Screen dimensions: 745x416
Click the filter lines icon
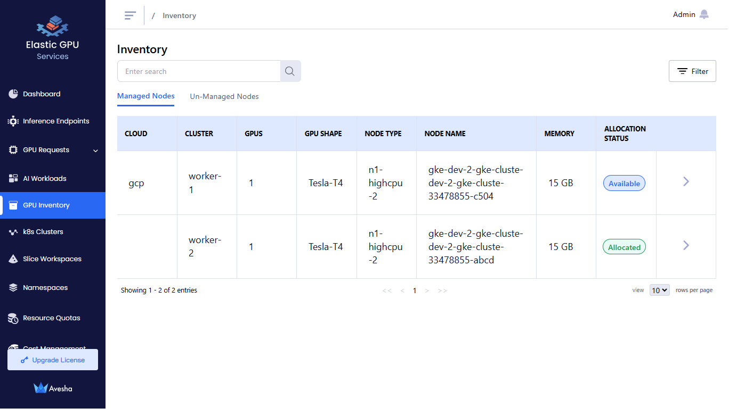[682, 71]
